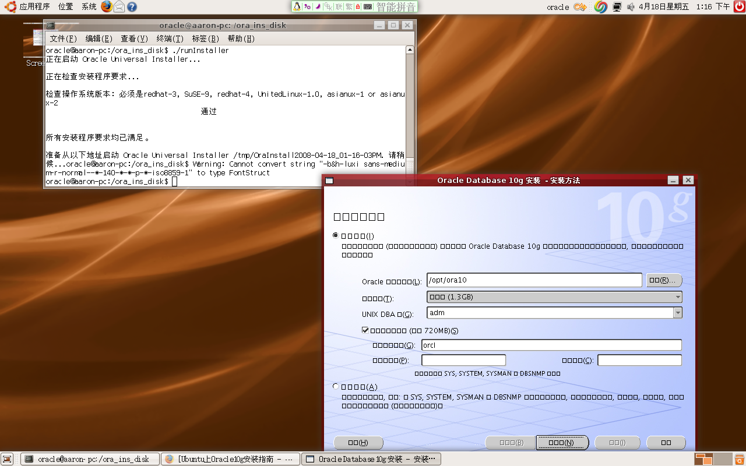Open the 位置 menu in the top panel

pyautogui.click(x=66, y=7)
